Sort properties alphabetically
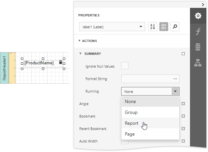Viewport: 208px width, 152px height. 153,27
